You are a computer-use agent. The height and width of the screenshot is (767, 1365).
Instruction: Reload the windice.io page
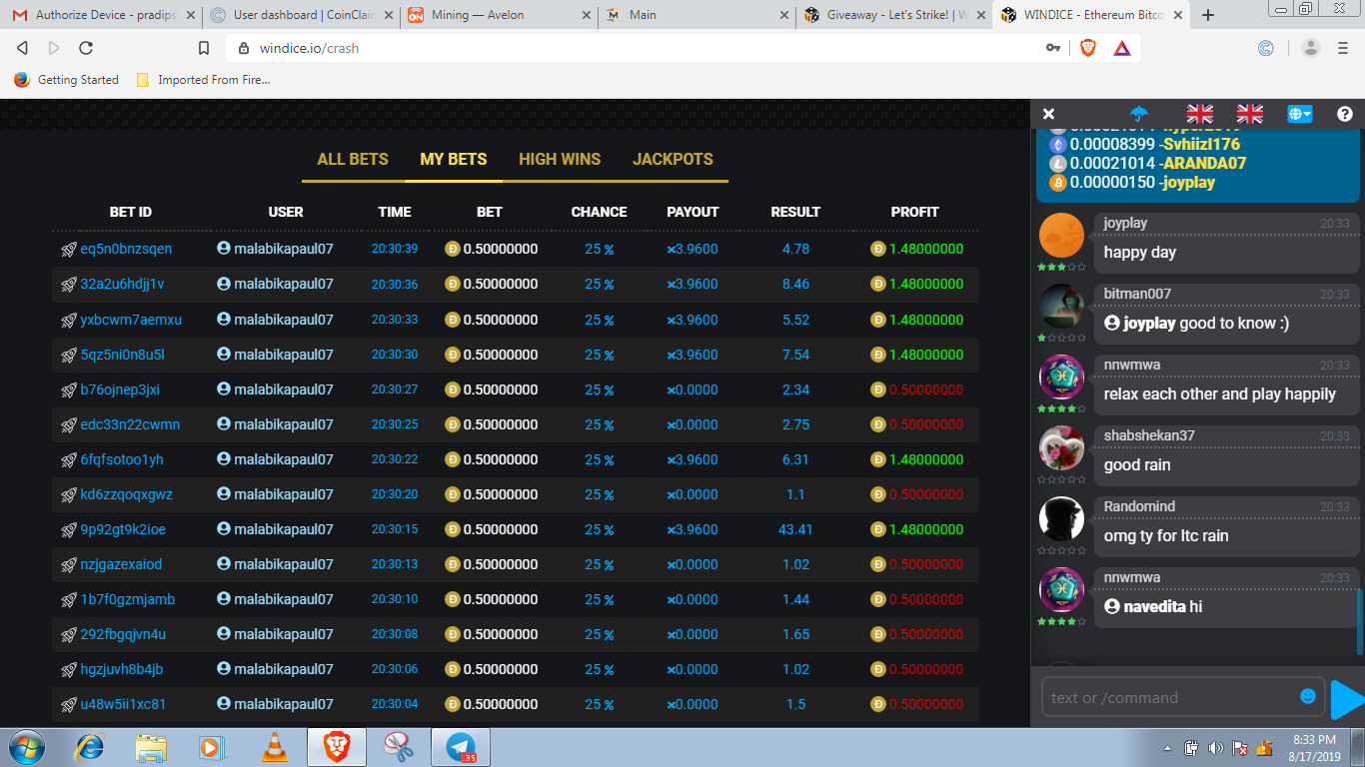[86, 48]
